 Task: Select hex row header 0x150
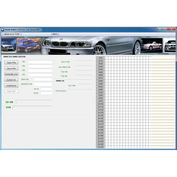point(101,118)
